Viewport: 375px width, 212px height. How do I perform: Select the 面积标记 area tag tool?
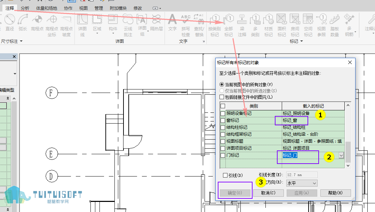coord(281,25)
